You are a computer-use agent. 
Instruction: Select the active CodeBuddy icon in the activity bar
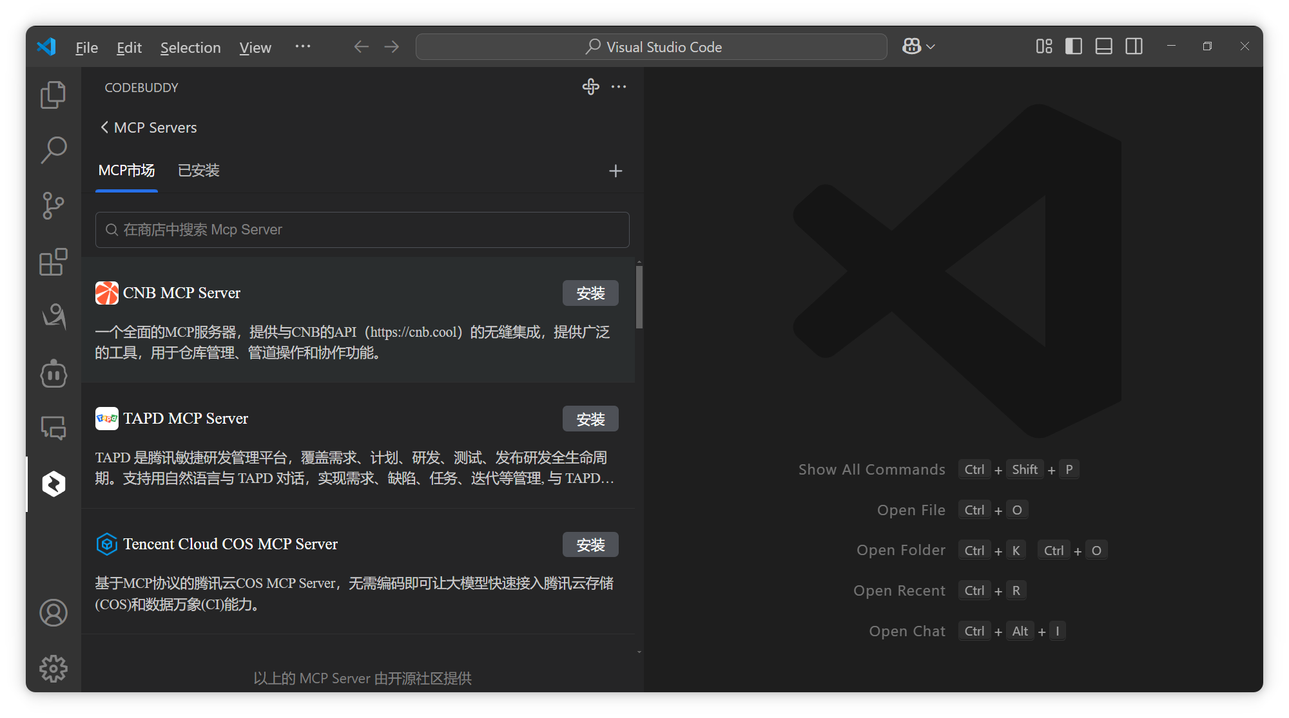click(x=53, y=484)
